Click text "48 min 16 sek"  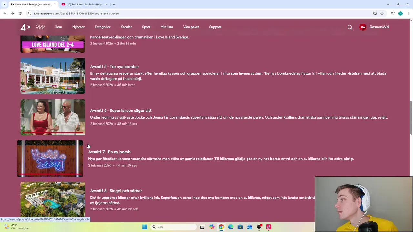(x=127, y=124)
